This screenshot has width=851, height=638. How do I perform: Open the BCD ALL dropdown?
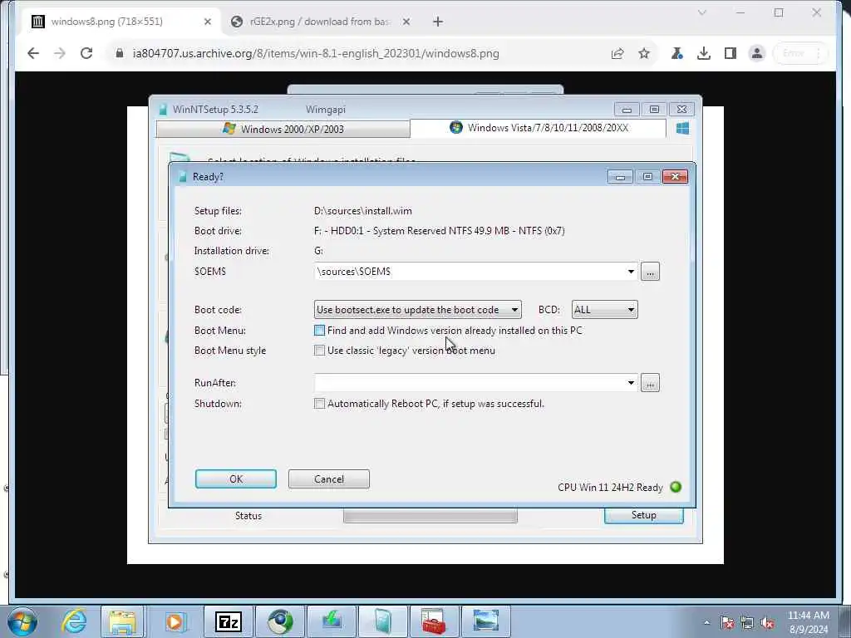[x=605, y=310]
